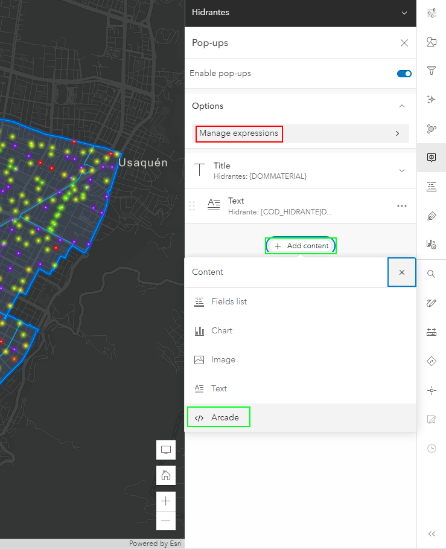Image resolution: width=446 pixels, height=549 pixels.
Task: Open the Measure ruler tool
Action: [432, 332]
